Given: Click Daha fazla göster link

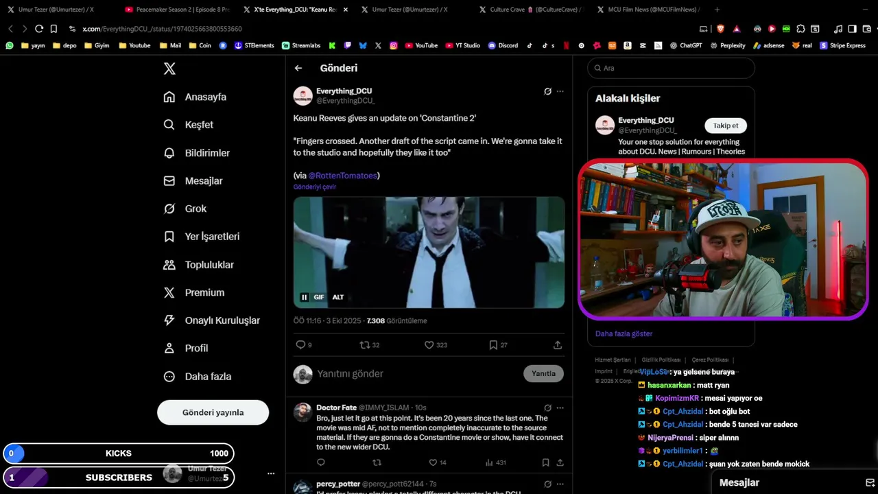Looking at the screenshot, I should 624,333.
